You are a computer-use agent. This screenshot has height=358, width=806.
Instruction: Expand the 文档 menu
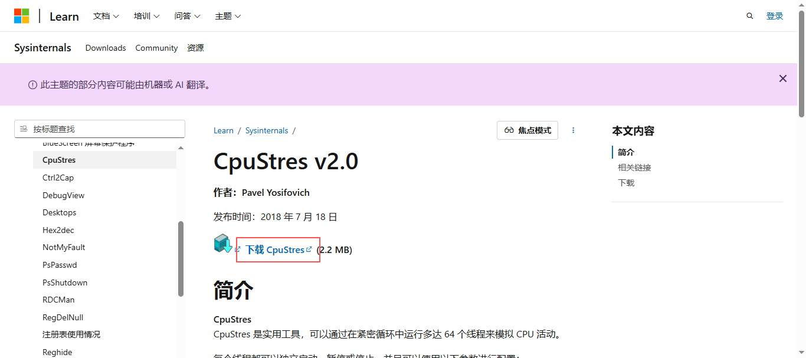coord(106,16)
